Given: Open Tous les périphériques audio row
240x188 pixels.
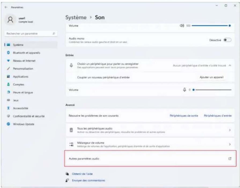Looking at the screenshot, I should click(150, 130).
